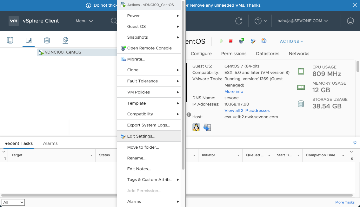Take snapshot using toolbar clock icon
360x207 pixels.
pyautogui.click(x=264, y=41)
